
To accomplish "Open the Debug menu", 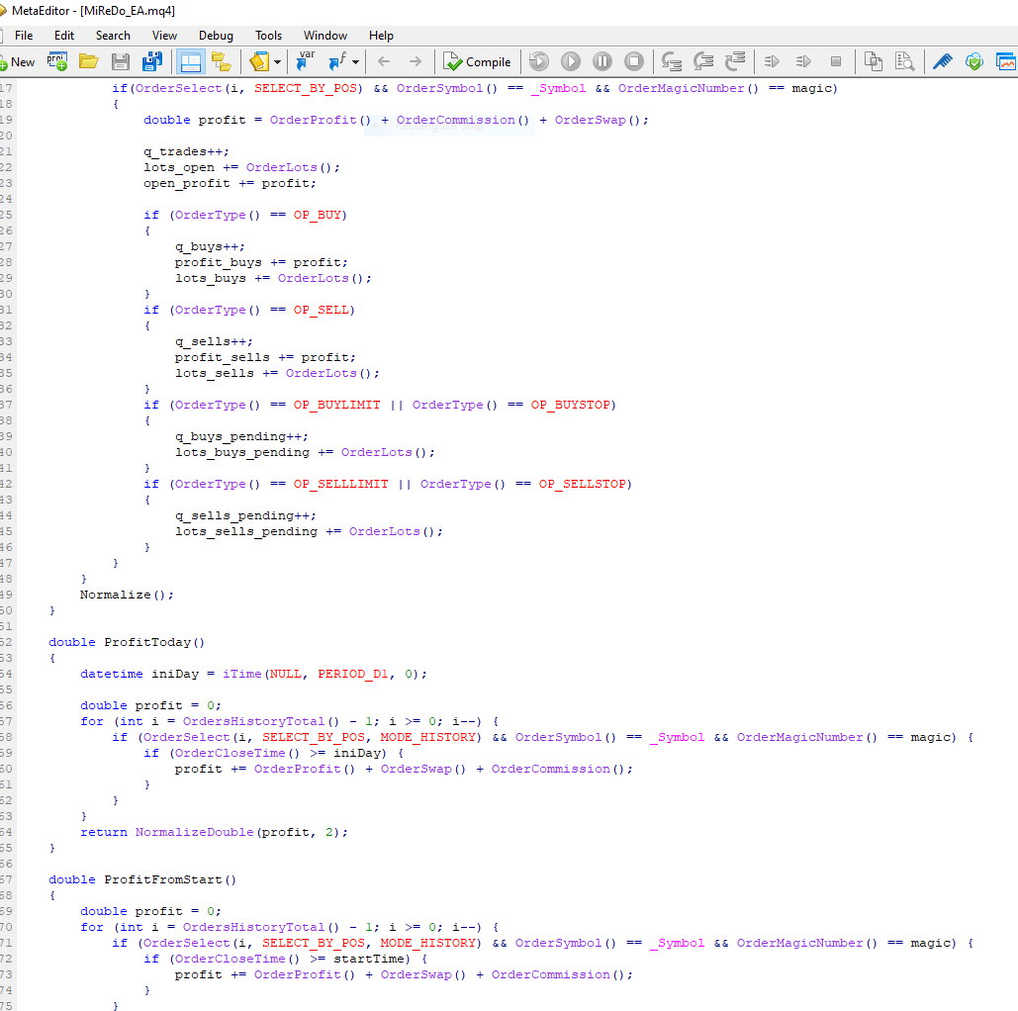I will (x=216, y=35).
